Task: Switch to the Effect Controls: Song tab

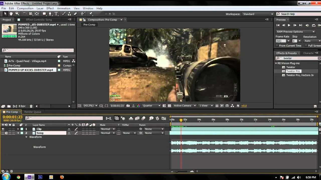Action: pyautogui.click(x=39, y=20)
